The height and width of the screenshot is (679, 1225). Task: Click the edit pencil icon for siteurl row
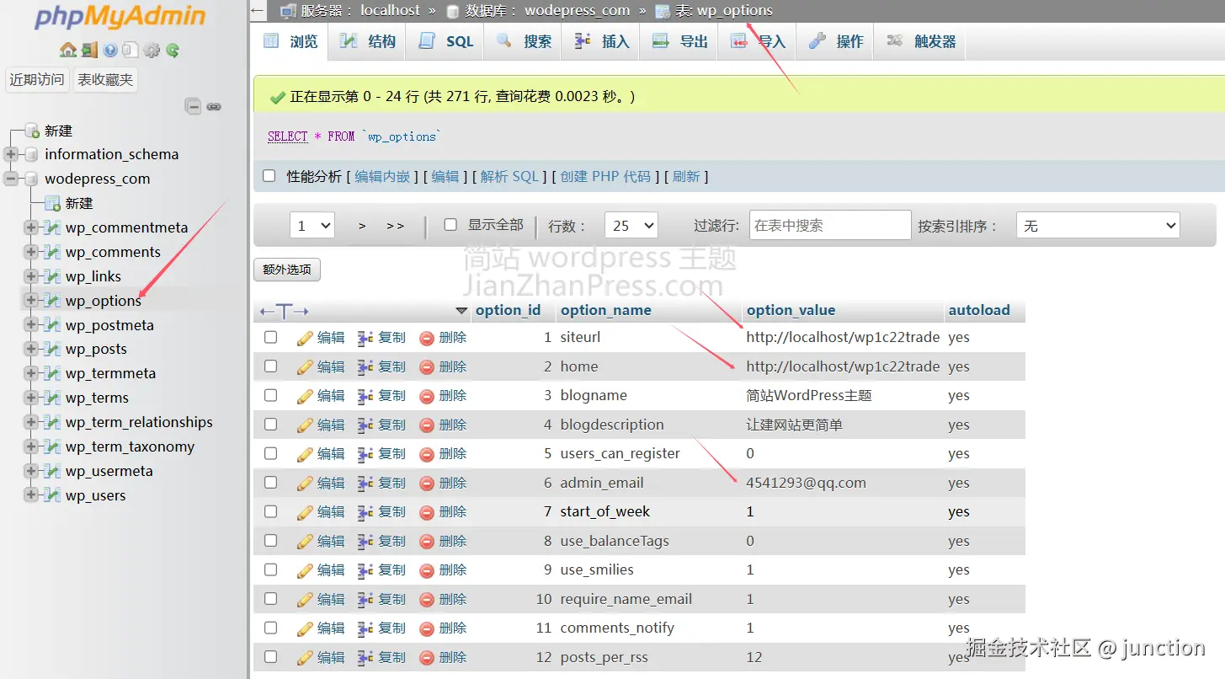click(x=305, y=338)
